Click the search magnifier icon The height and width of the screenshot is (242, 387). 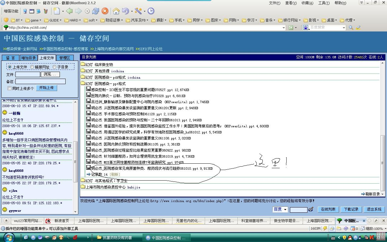click(x=351, y=28)
